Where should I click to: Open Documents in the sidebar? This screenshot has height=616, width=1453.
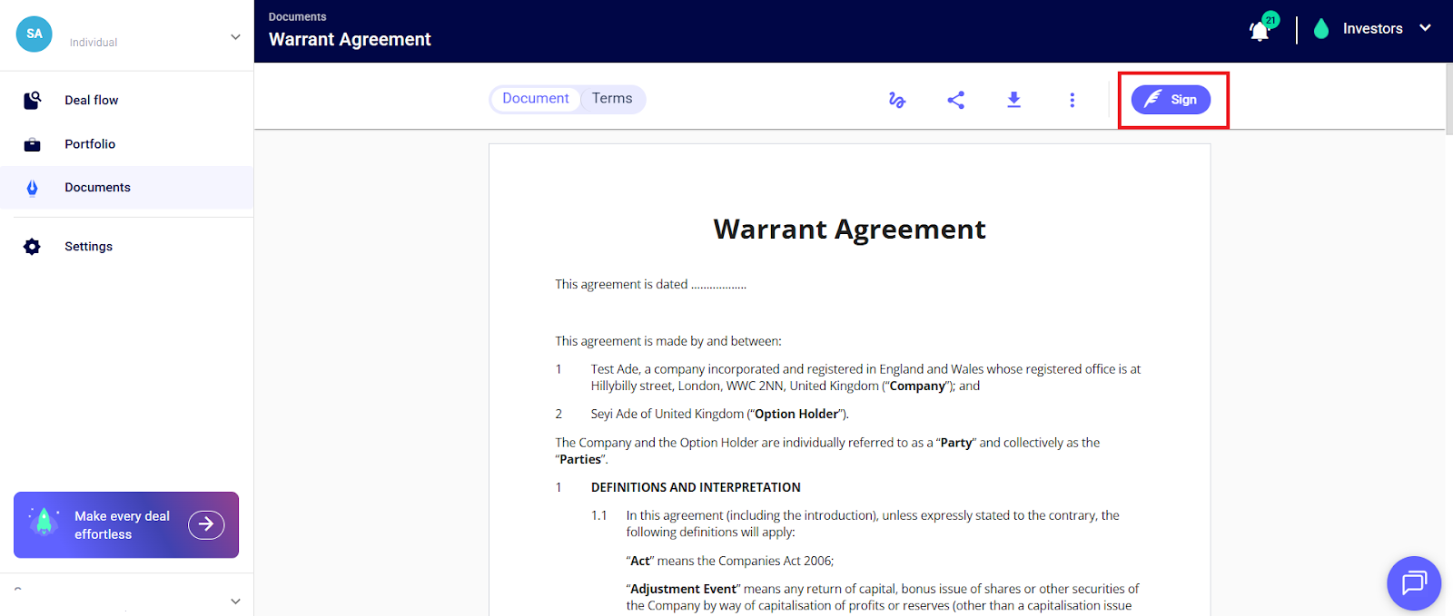tap(97, 188)
